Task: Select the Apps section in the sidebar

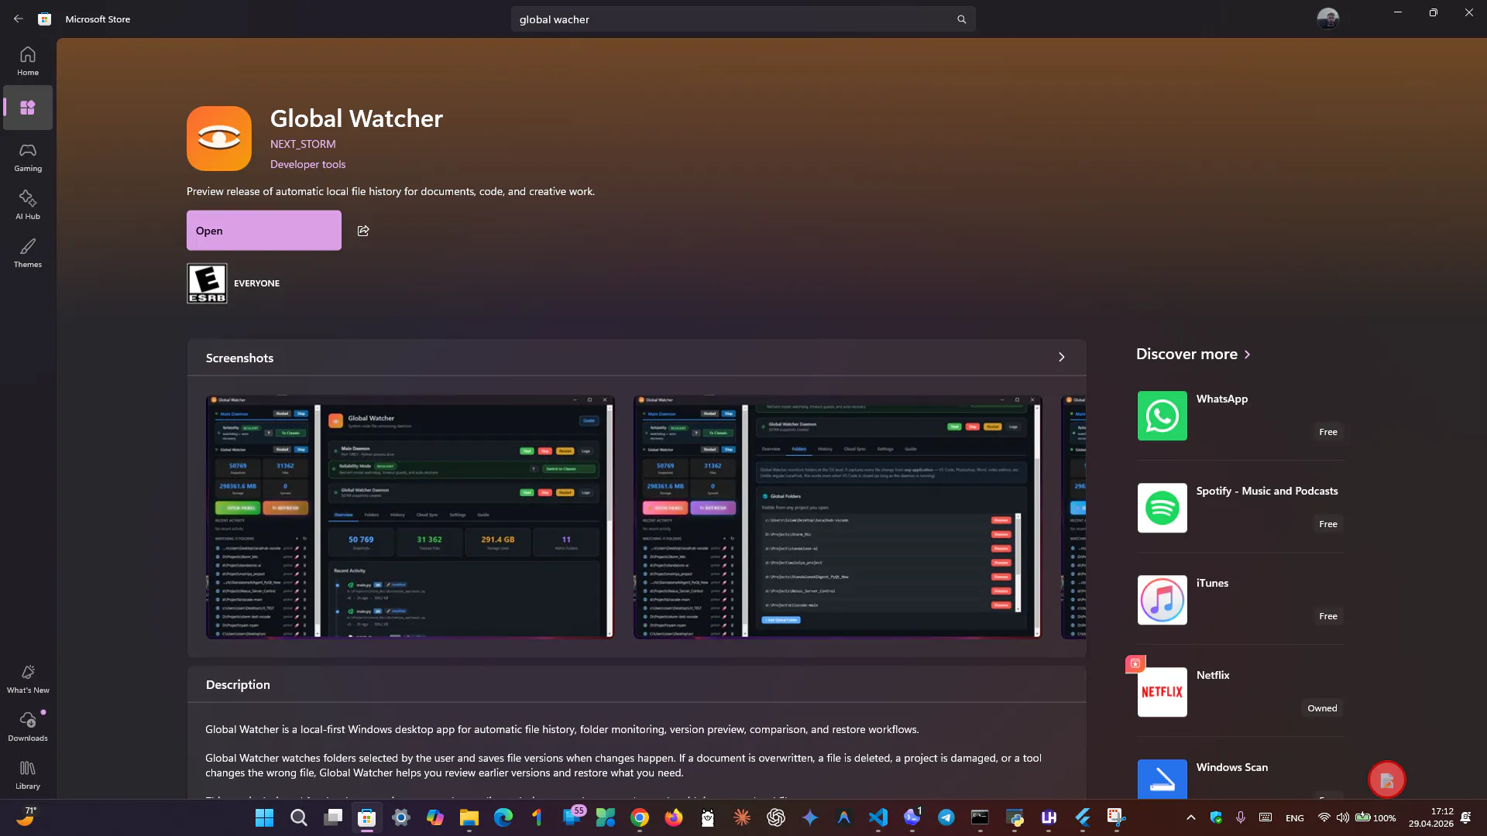Action: pos(28,108)
